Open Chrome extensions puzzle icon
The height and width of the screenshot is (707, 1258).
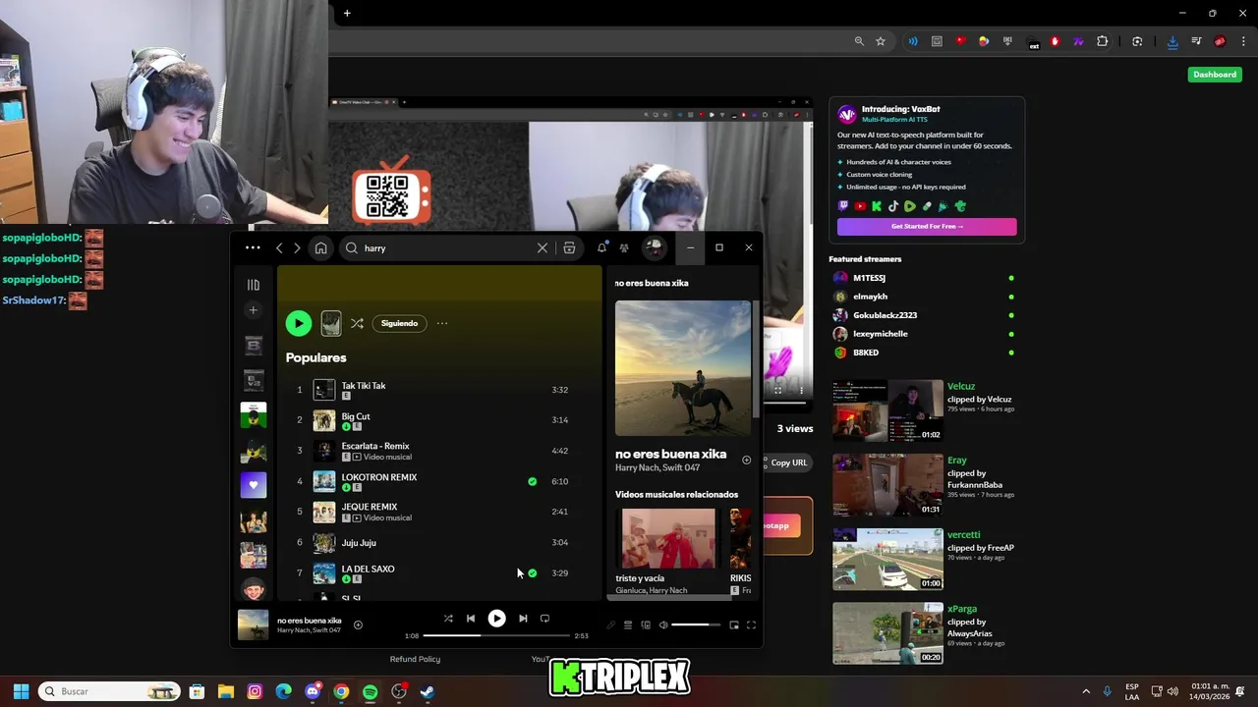coord(1102,41)
